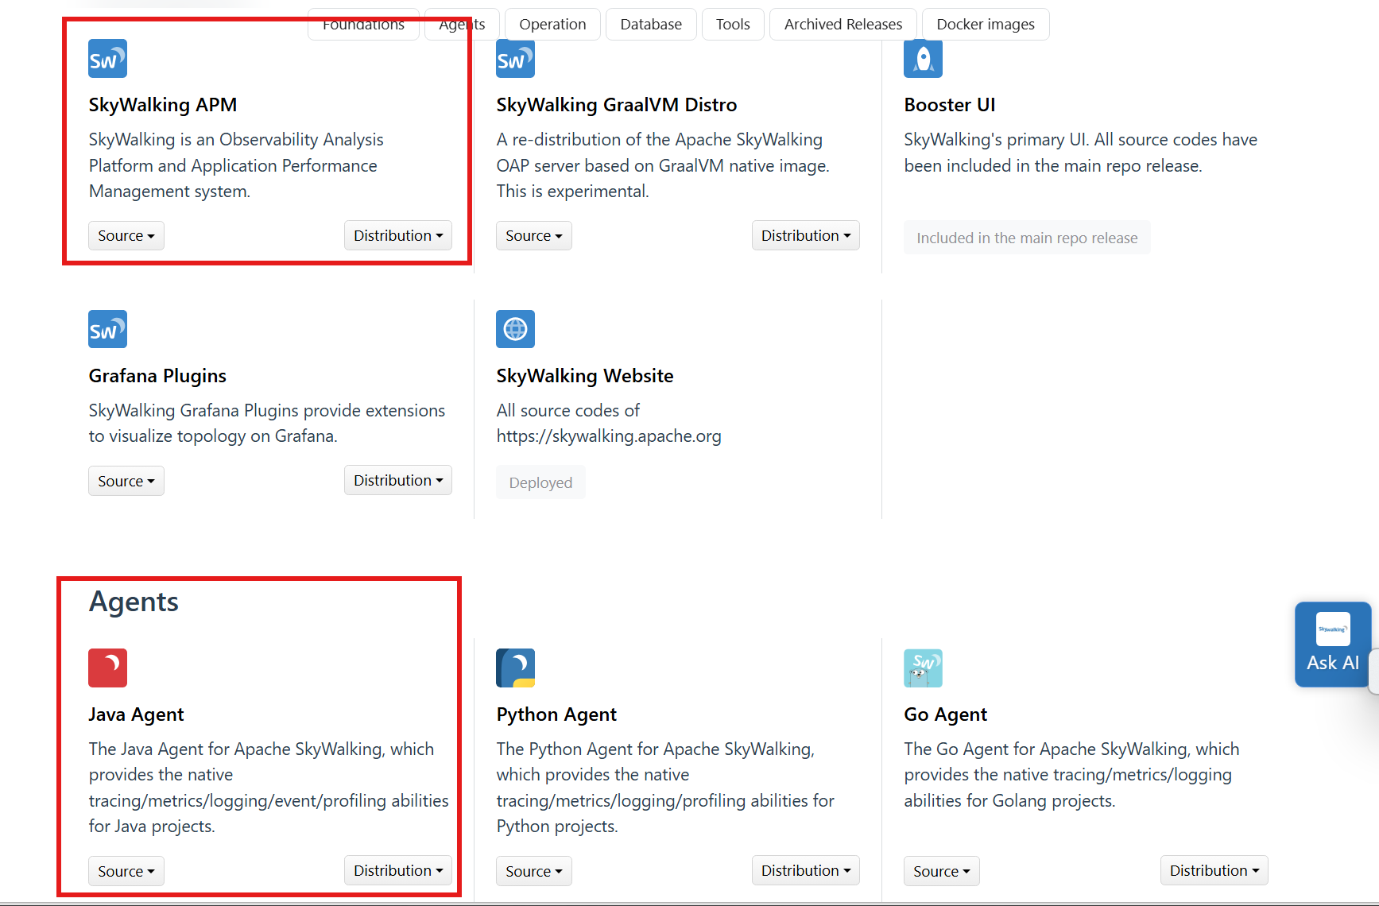Click 'Included in the main repo release' button
The width and height of the screenshot is (1379, 906).
tap(1027, 238)
